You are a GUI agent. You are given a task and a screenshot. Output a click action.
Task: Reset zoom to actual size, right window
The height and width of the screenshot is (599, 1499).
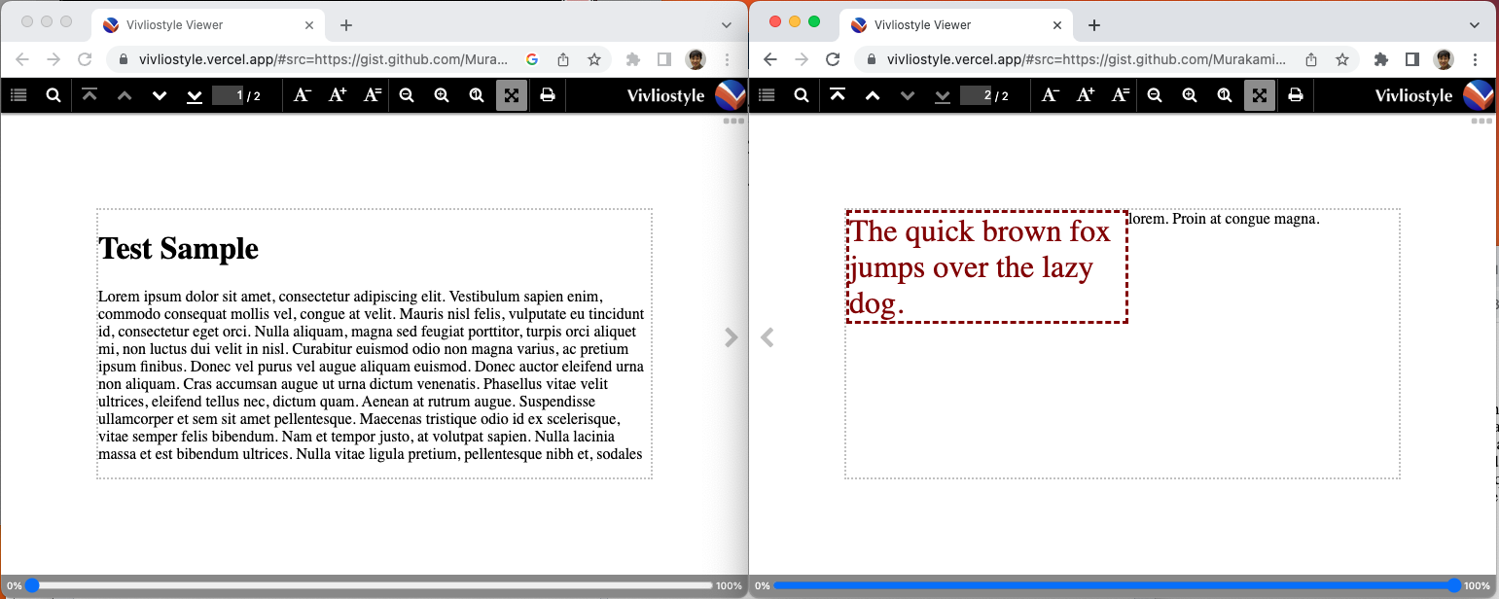point(1225,95)
